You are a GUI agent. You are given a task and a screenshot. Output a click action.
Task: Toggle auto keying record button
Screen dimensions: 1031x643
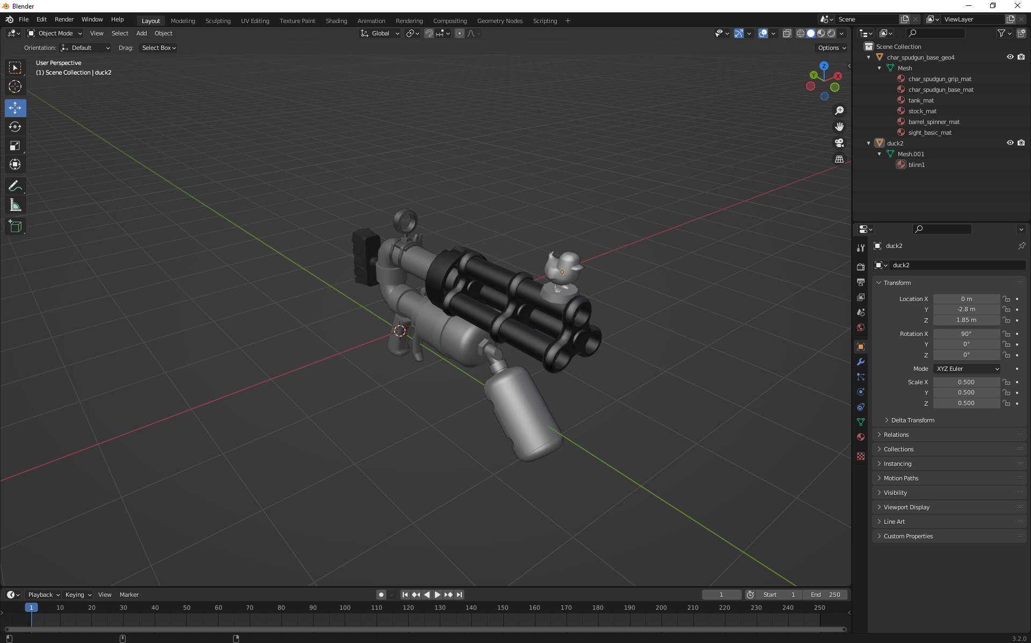pyautogui.click(x=381, y=595)
